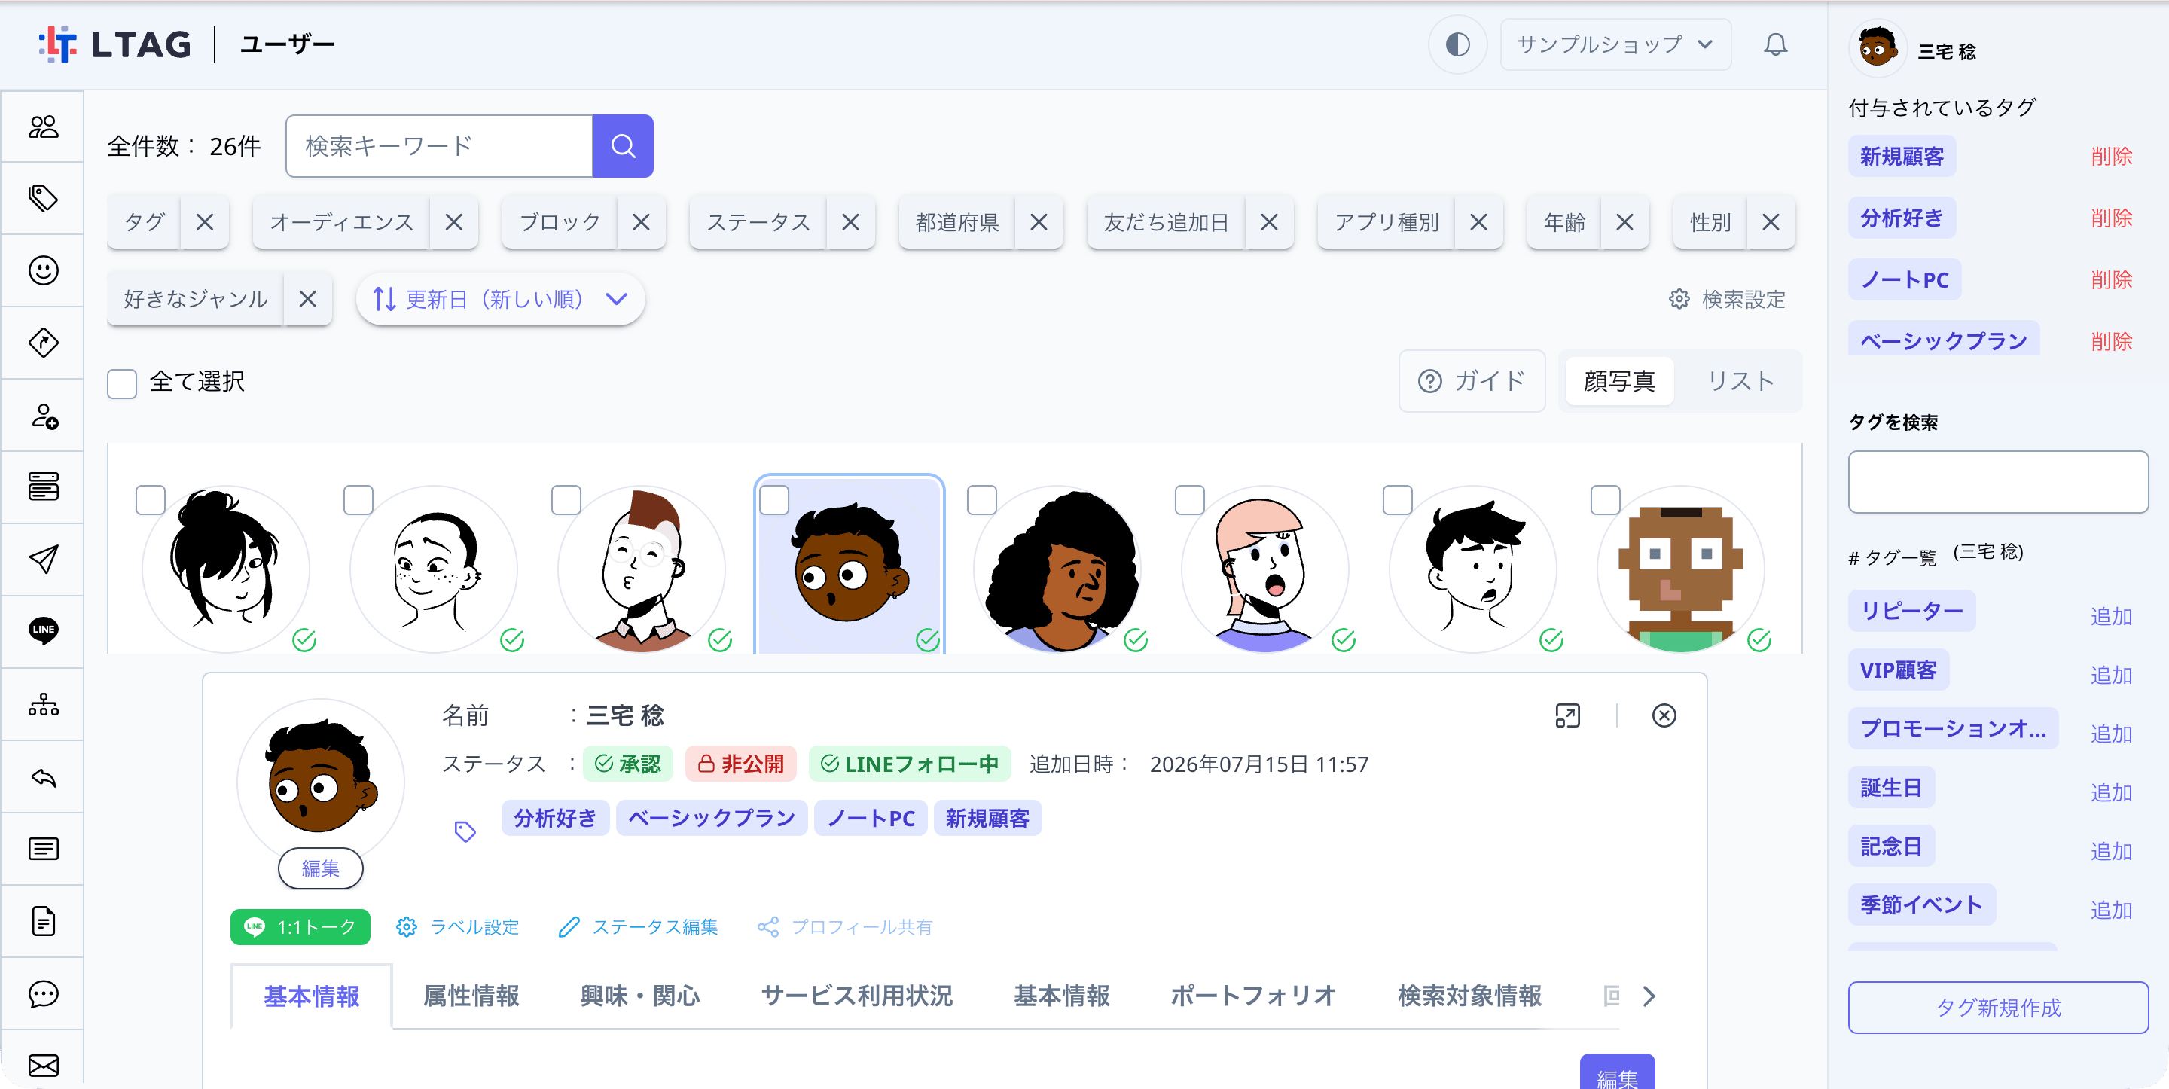Check the selected 三宅 稔 card checkbox
This screenshot has height=1089, width=2169.
click(773, 500)
